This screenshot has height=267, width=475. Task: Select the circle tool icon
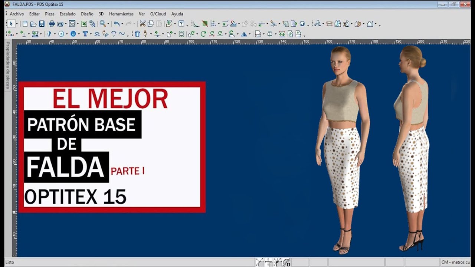pyautogui.click(x=61, y=34)
